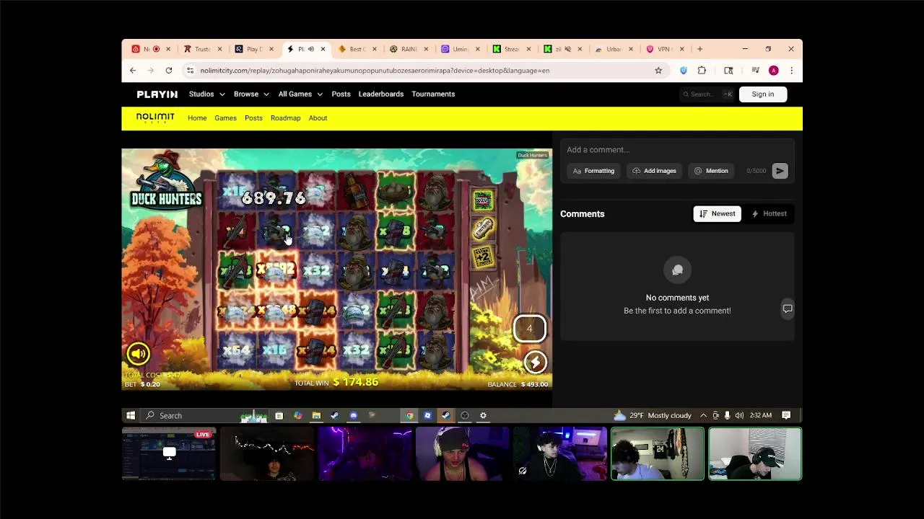The image size is (924, 519).
Task: Click the +2 bonus feature icon
Action: [x=483, y=257]
